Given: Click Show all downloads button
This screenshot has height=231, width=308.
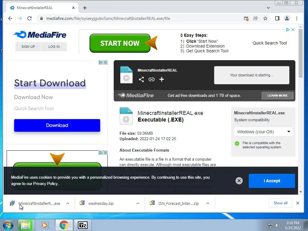Looking at the screenshot, I should pyautogui.click(x=281, y=203).
